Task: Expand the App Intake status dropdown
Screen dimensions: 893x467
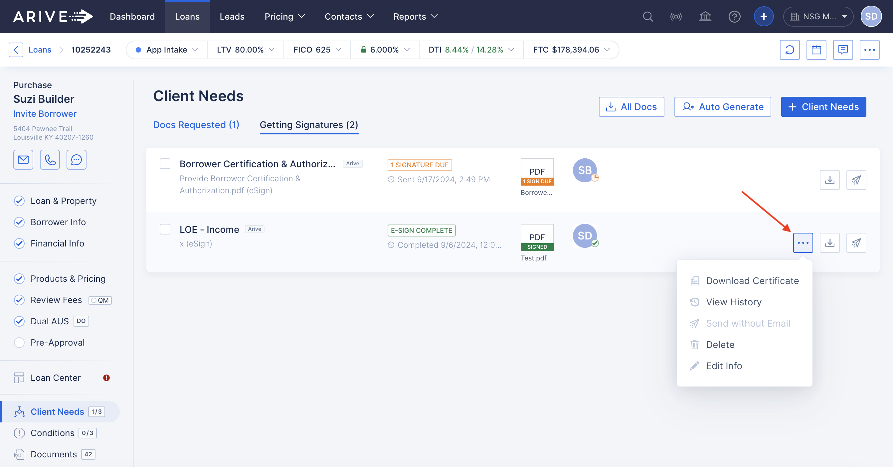Action: 167,50
